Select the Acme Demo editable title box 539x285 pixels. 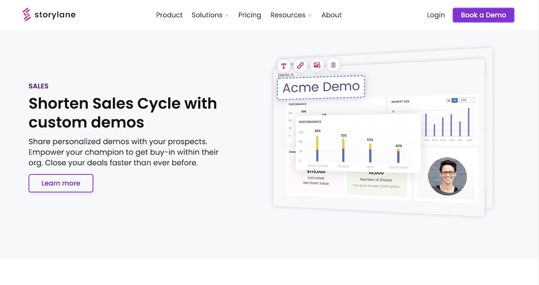point(321,87)
